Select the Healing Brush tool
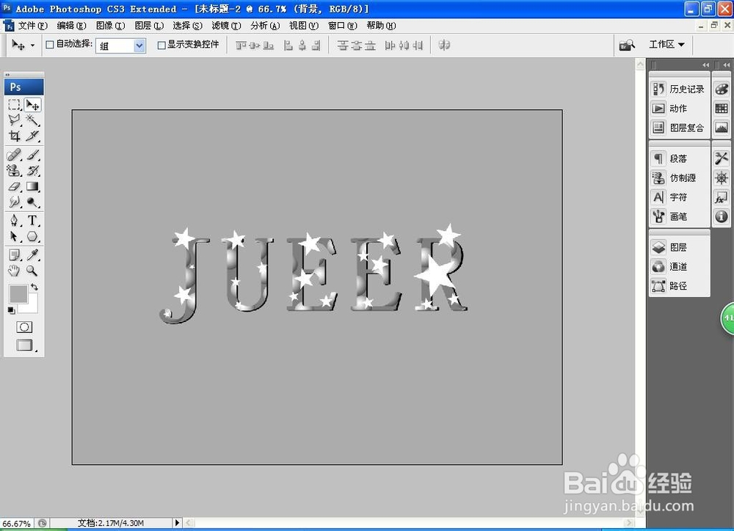 click(x=14, y=155)
